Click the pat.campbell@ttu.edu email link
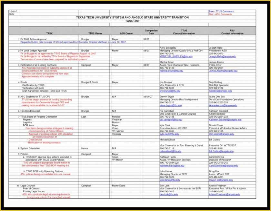 click(x=171, y=120)
